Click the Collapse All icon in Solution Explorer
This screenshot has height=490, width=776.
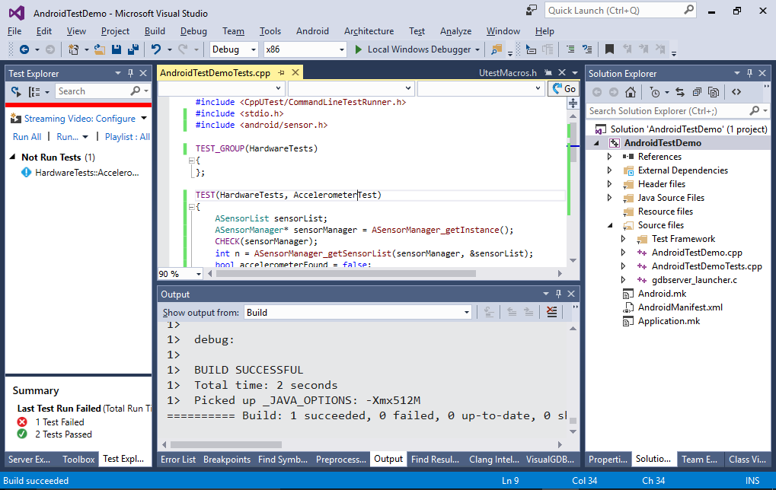tap(697, 92)
